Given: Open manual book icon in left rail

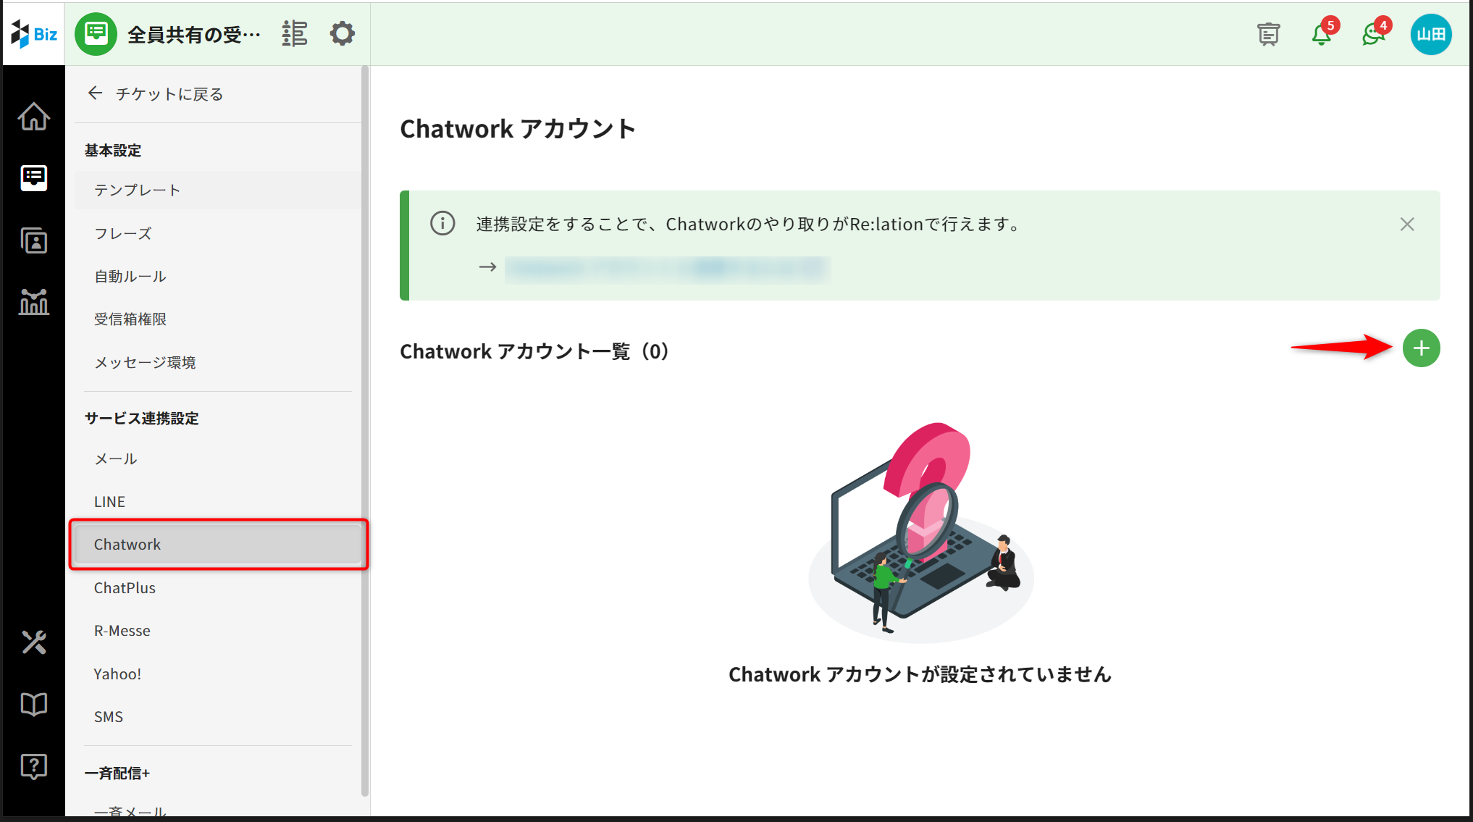Looking at the screenshot, I should click(x=34, y=704).
